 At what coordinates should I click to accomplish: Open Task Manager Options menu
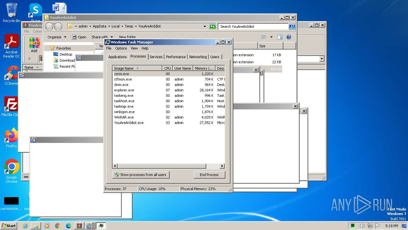point(121,48)
